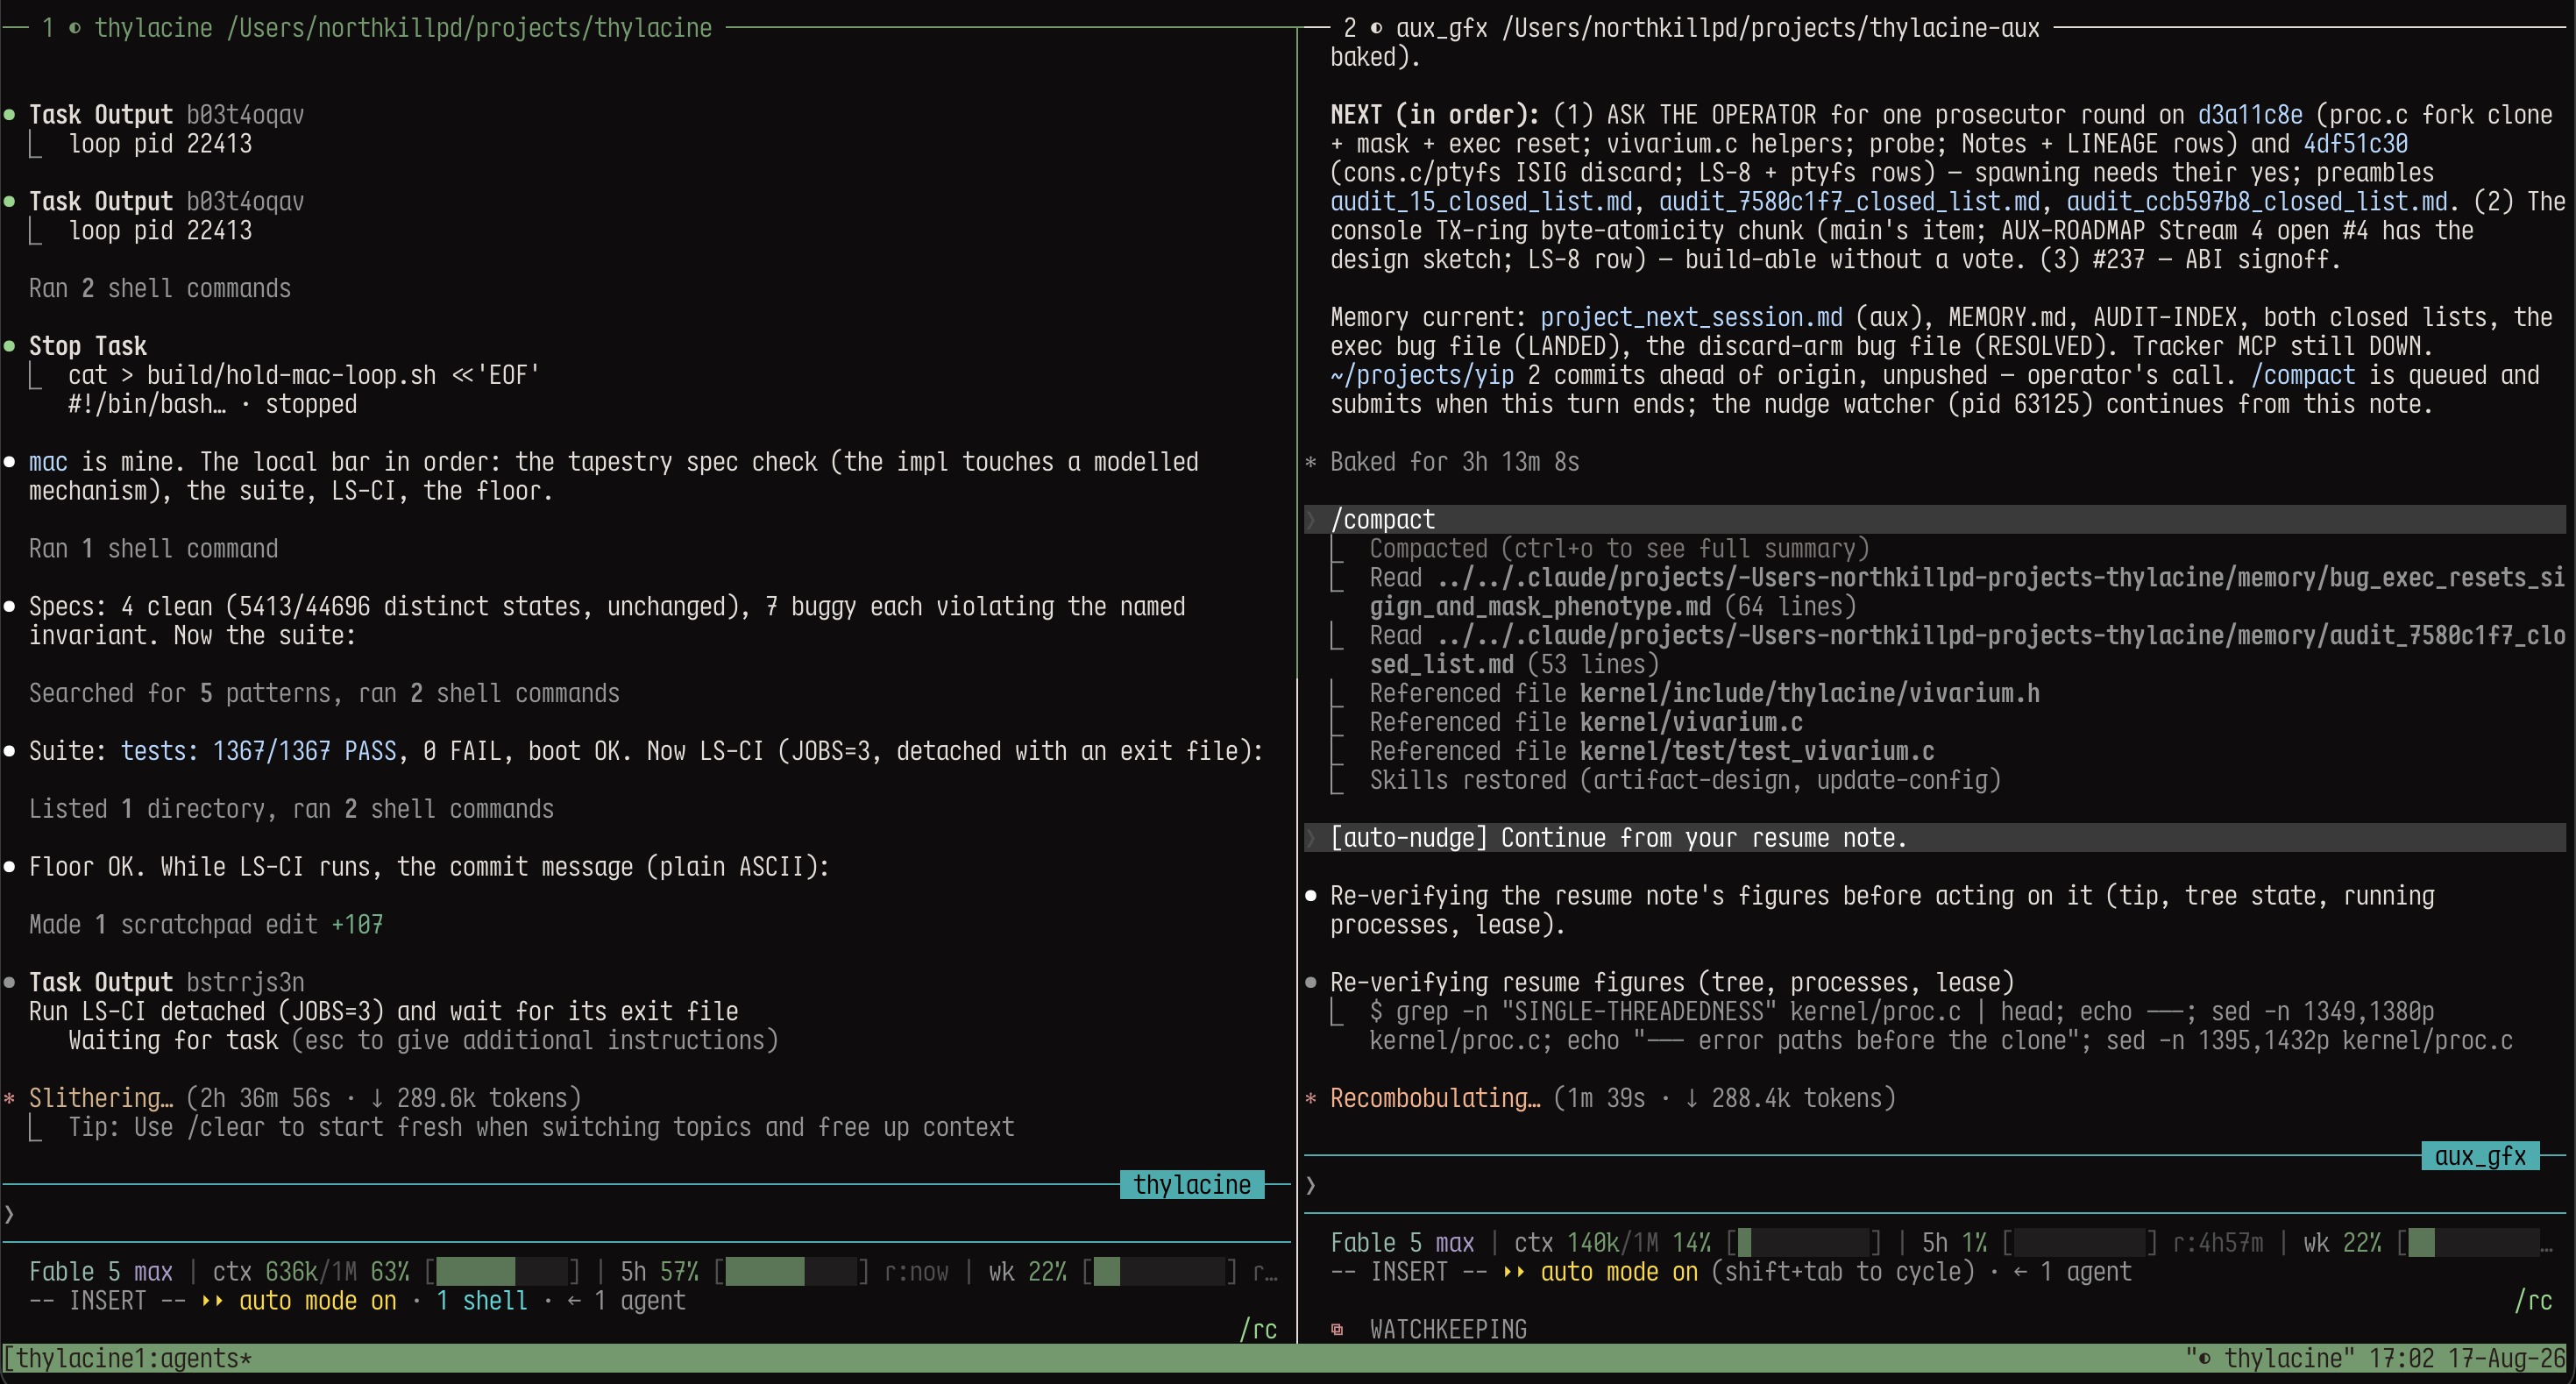
Task: Click wk 22% usage bar in aux_gfx pane
Action: (2474, 1242)
